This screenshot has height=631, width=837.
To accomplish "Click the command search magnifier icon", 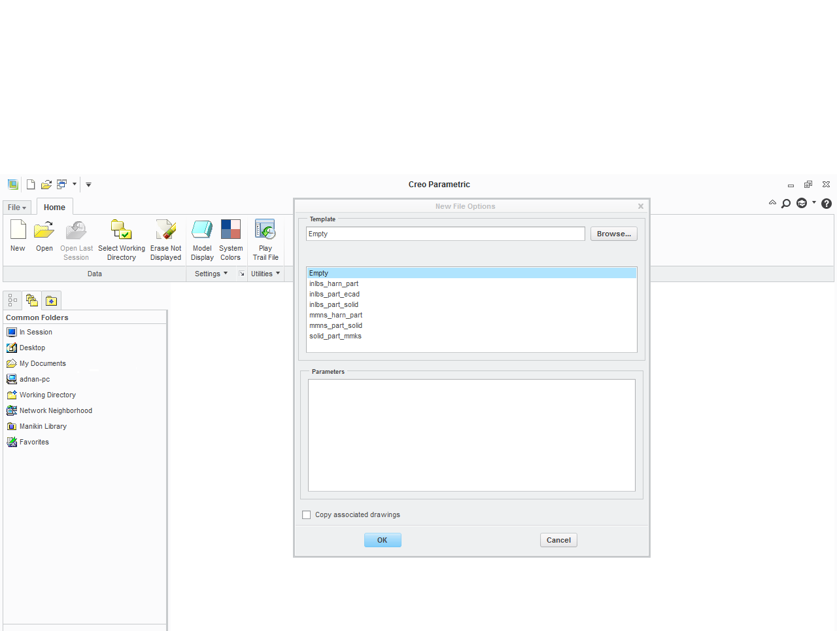I will pos(786,204).
